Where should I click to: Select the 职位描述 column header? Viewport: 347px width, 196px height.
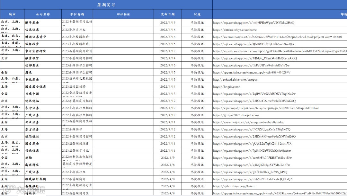point(123,14)
